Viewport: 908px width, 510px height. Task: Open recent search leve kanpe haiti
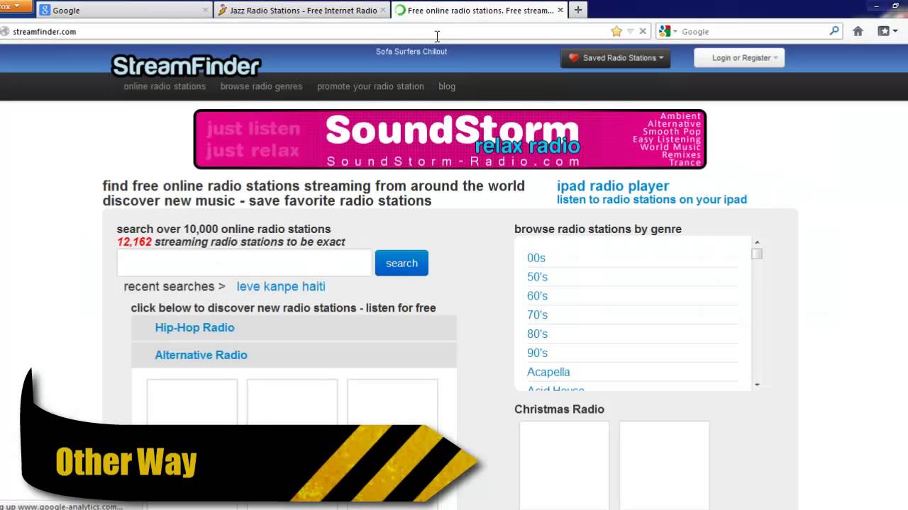pos(281,286)
